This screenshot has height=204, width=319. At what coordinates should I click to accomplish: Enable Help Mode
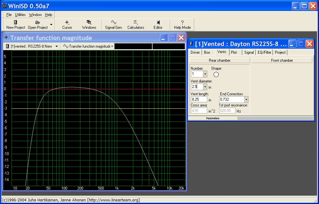[x=182, y=25]
